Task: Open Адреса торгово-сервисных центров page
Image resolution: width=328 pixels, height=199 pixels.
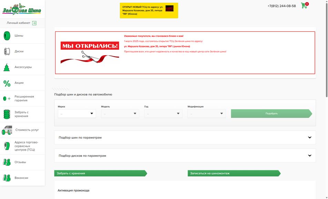Action: coord(22,146)
